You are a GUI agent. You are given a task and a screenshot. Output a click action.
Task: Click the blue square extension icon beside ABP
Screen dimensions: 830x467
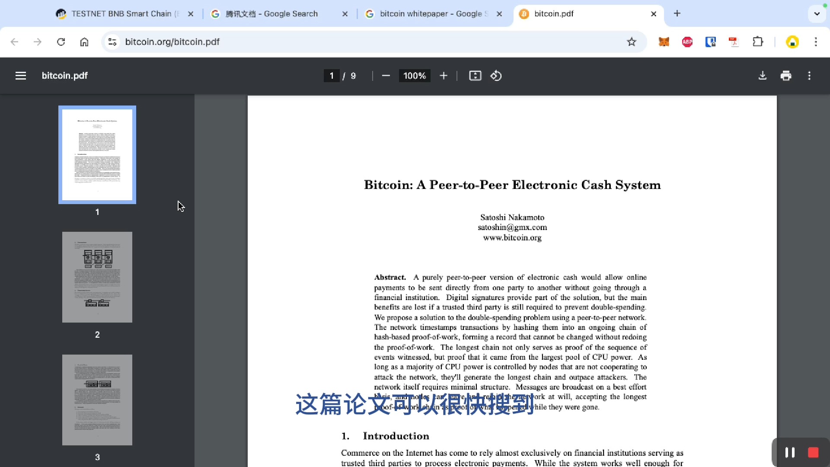click(x=711, y=42)
